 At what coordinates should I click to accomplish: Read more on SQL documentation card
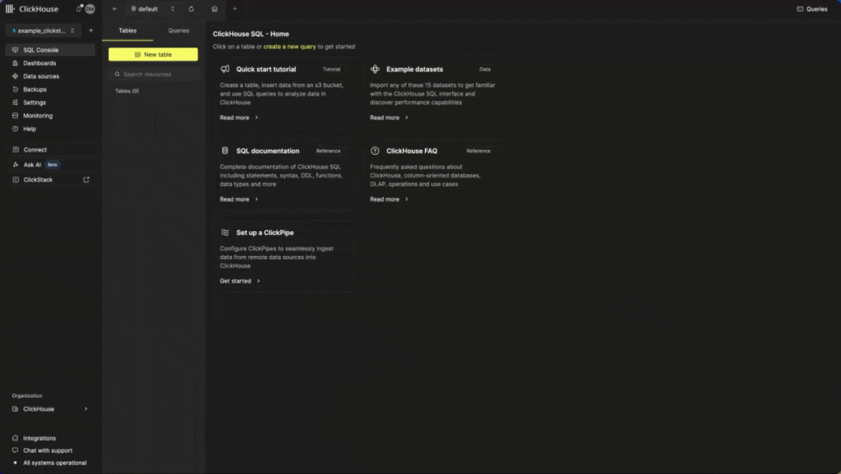(x=239, y=199)
